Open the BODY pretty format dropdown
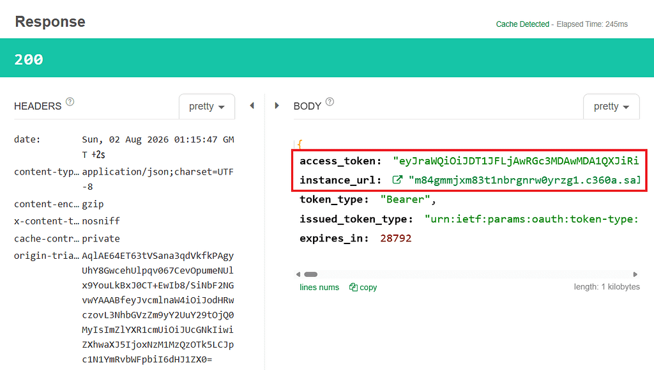This screenshot has width=654, height=370. 611,106
